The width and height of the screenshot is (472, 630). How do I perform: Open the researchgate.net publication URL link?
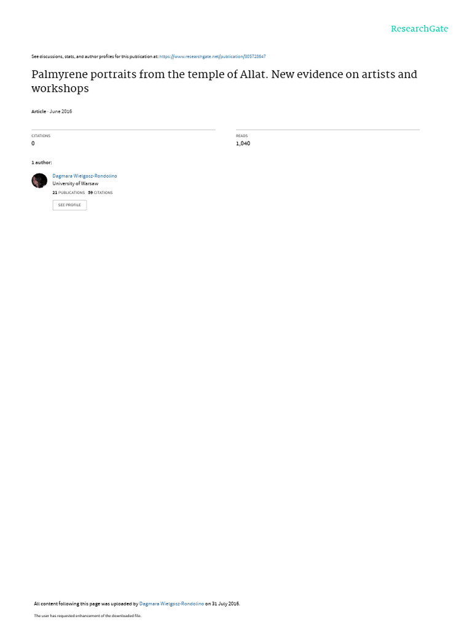(212, 57)
